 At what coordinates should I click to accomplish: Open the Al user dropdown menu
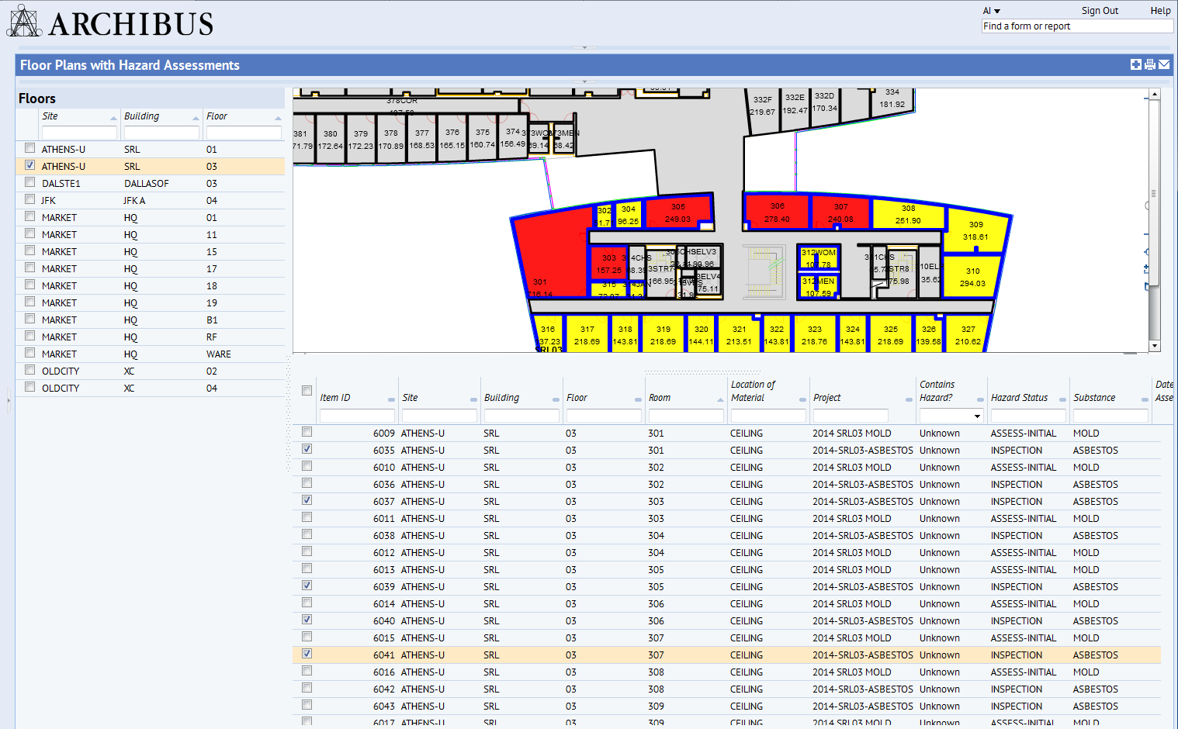991,11
